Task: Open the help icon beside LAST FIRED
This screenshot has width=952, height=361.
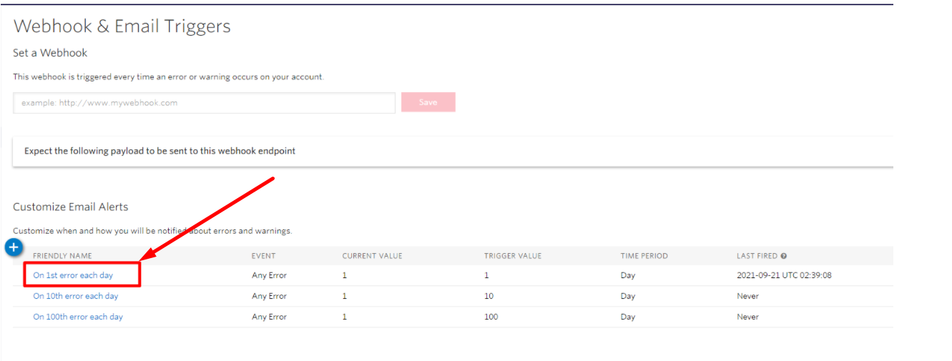Action: 784,256
